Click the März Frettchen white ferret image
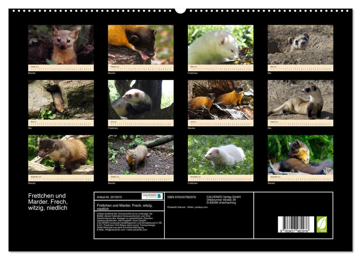The width and height of the screenshot is (361, 260). tap(220, 46)
